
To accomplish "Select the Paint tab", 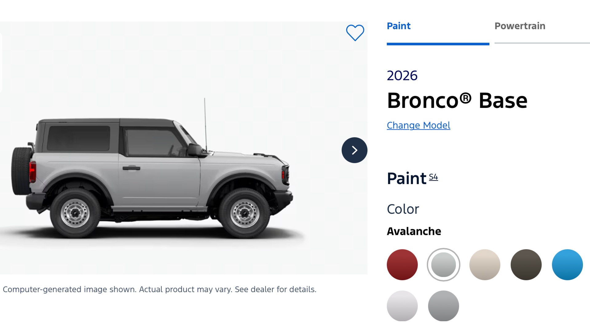I will coord(399,26).
